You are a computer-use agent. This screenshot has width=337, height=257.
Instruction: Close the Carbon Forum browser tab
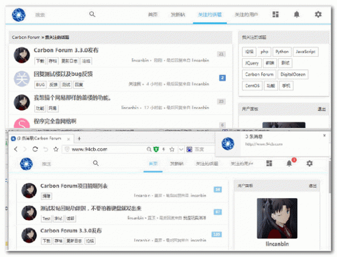(69, 139)
